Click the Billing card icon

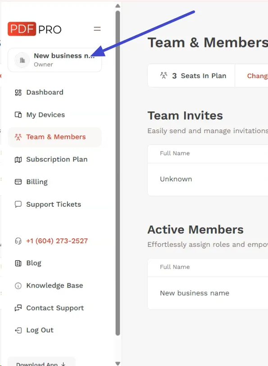(x=18, y=181)
